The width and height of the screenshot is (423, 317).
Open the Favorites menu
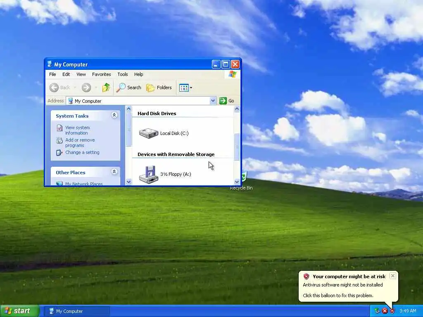point(102,74)
